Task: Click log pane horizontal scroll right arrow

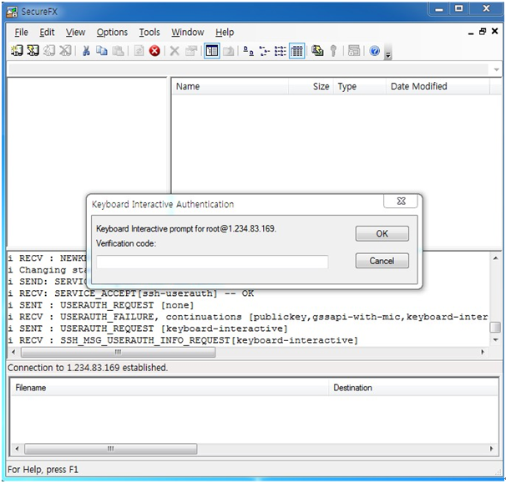Action: 483,352
